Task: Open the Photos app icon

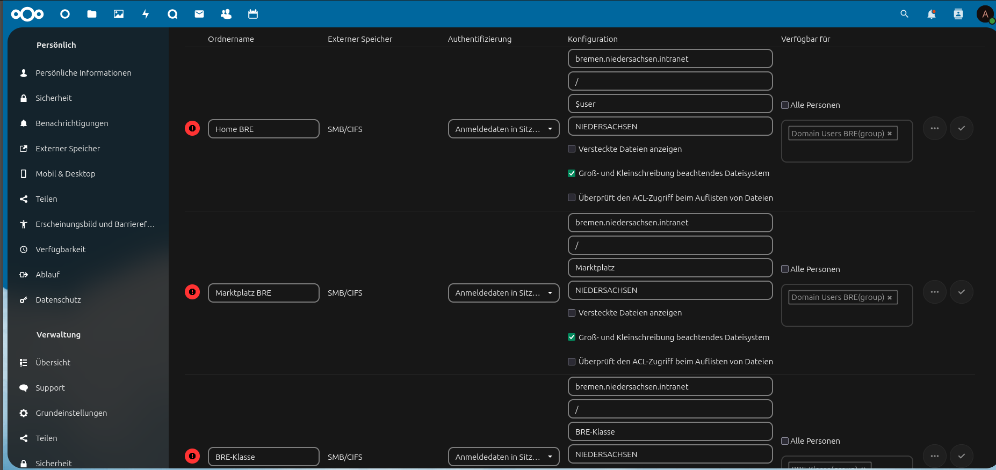Action: (x=119, y=14)
